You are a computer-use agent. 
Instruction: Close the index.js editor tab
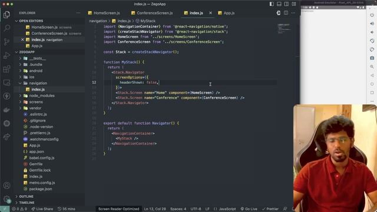[x=210, y=13]
